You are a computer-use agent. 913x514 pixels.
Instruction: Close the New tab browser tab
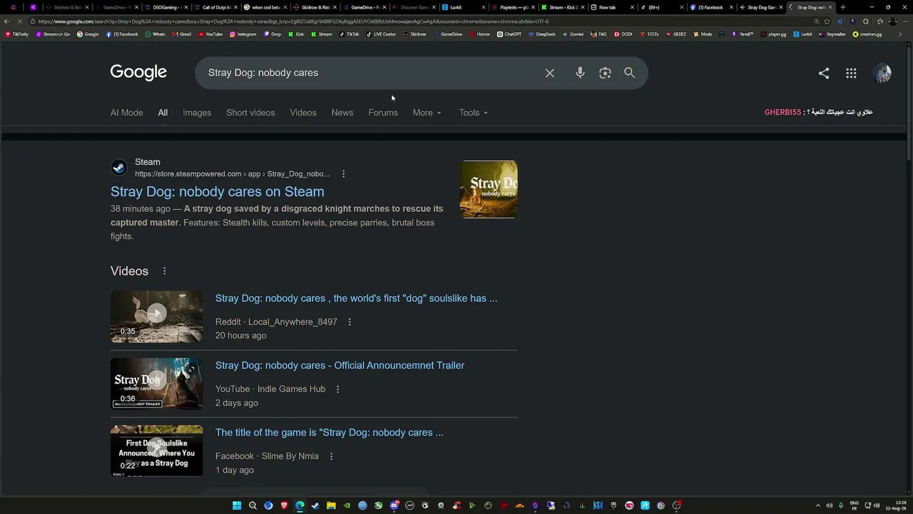631,7
